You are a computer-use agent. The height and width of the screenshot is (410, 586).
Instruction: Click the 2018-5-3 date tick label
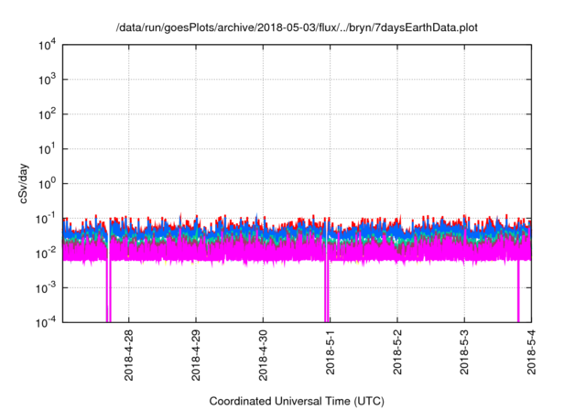coord(464,352)
